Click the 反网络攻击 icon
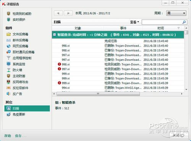191x141 pixels. click(x=8, y=82)
